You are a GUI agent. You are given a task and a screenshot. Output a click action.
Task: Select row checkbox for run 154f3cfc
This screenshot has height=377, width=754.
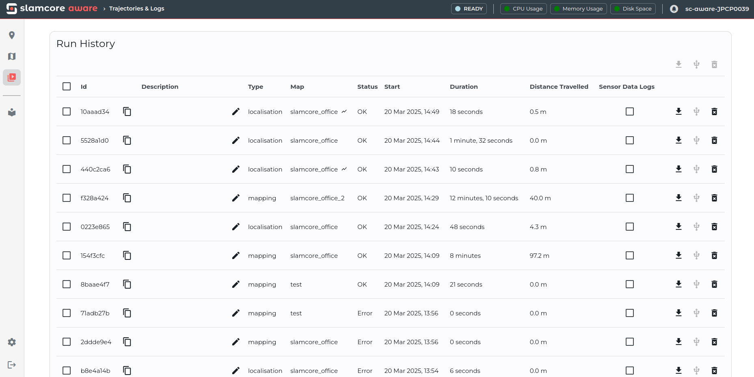point(67,255)
